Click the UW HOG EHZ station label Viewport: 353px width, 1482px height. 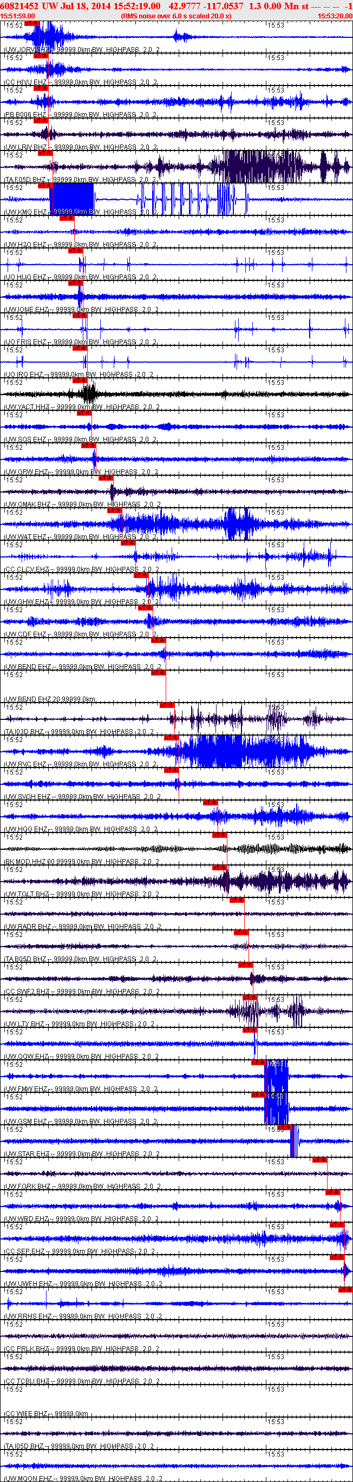(x=81, y=830)
